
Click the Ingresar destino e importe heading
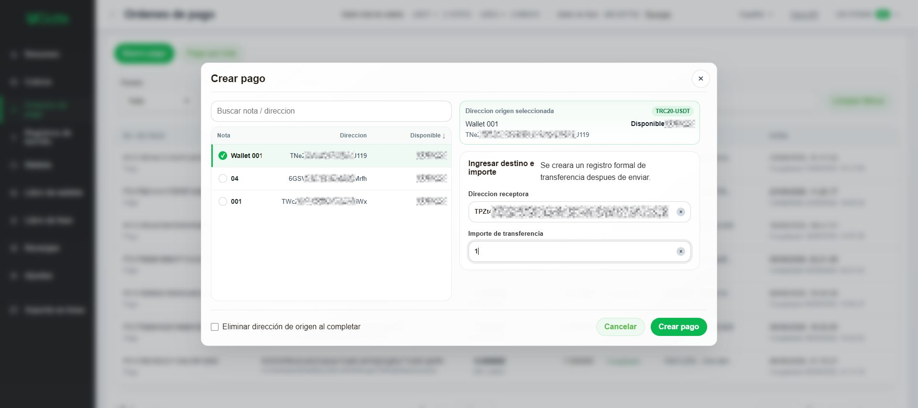(501, 168)
